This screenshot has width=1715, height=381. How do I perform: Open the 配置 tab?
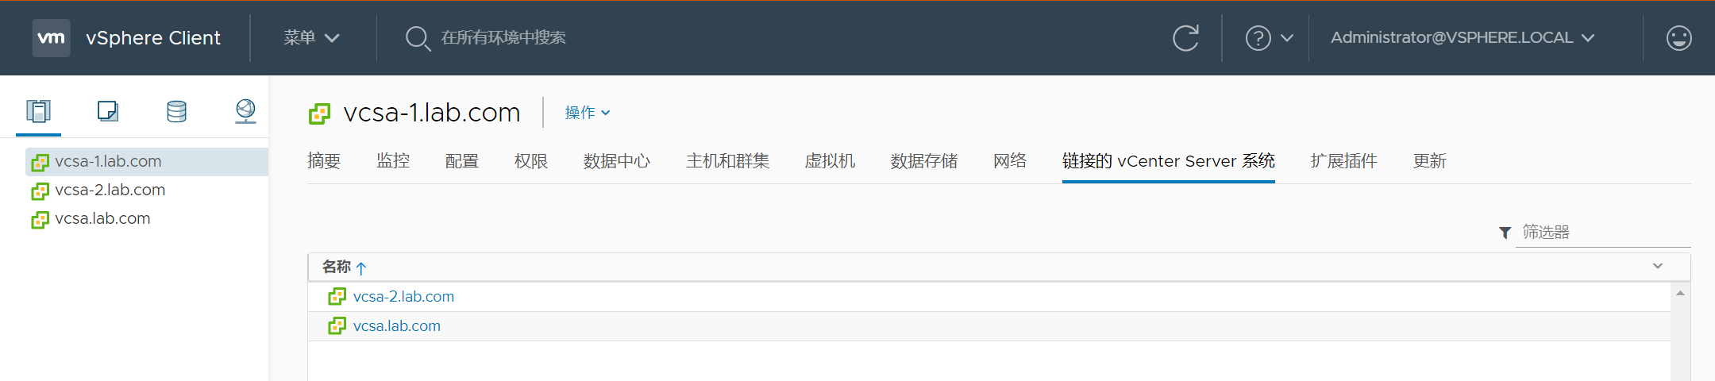click(462, 161)
